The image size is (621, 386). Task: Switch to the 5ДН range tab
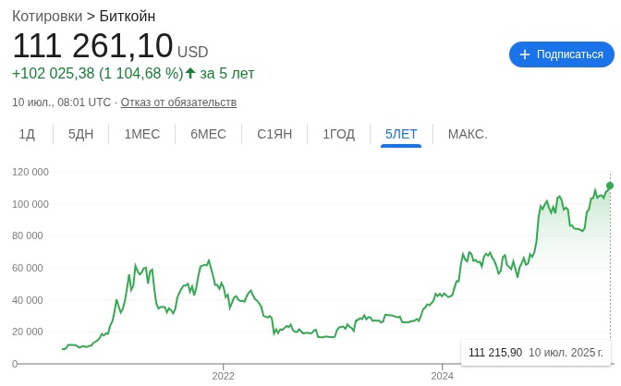80,134
